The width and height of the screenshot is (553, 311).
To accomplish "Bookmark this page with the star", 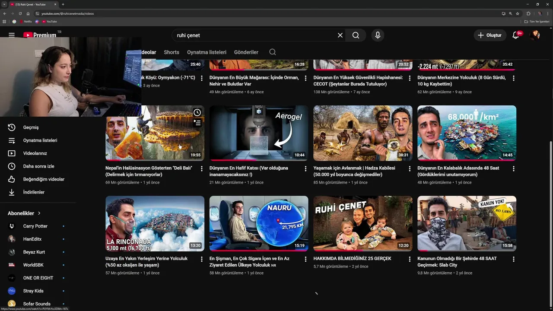I will [x=518, y=13].
